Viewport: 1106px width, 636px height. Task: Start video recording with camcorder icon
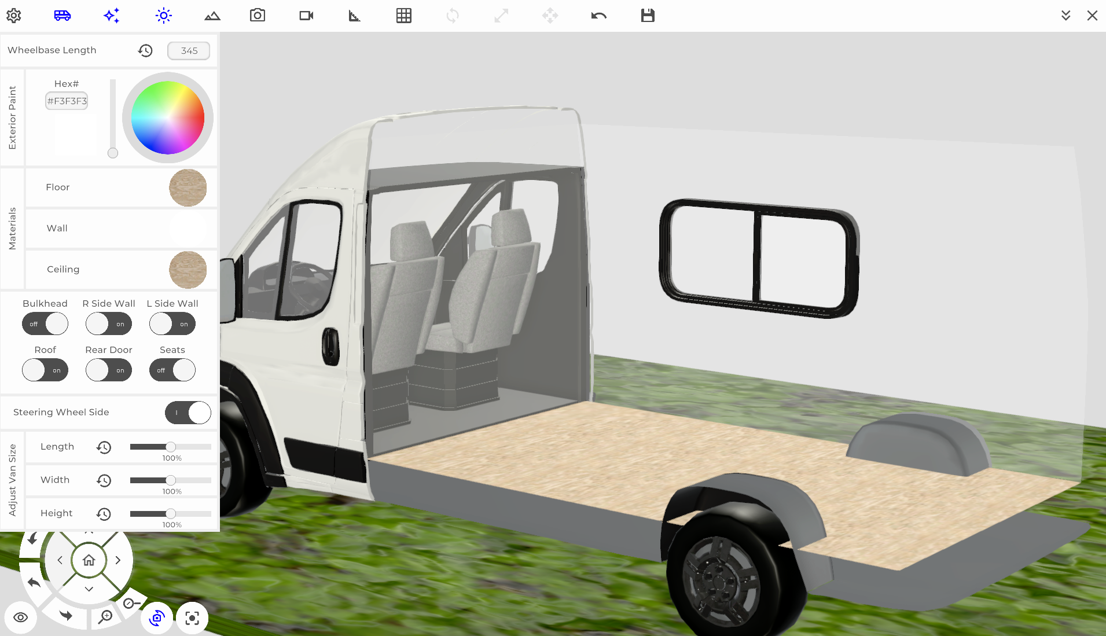coord(306,16)
